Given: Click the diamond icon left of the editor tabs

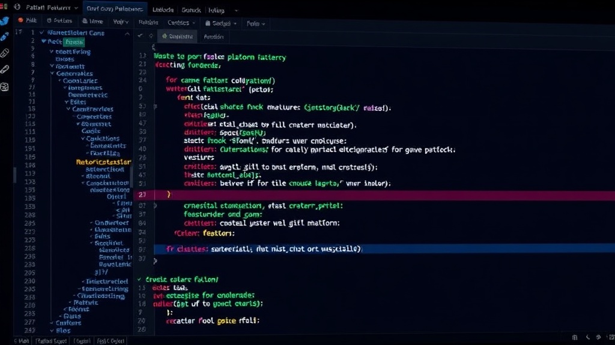Looking at the screenshot, I should 151,36.
